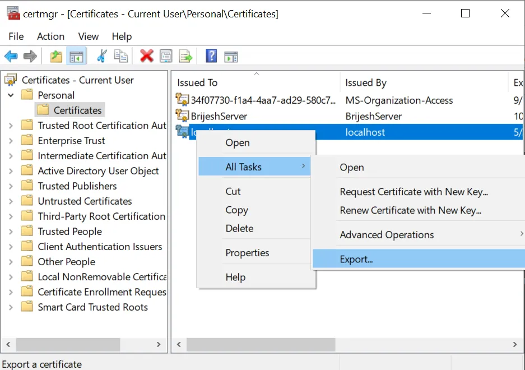
Task: Click the Properties toolbar icon
Action: click(166, 56)
